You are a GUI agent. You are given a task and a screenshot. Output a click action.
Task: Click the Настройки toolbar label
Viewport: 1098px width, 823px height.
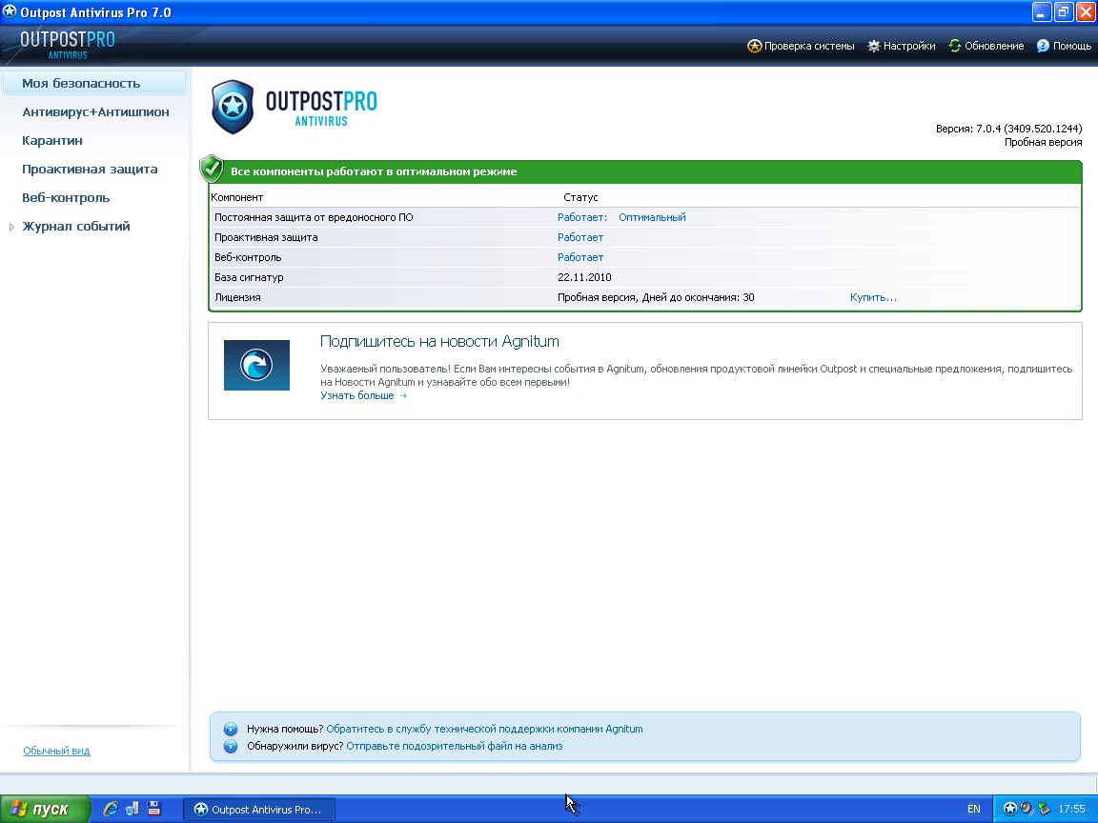(x=909, y=46)
